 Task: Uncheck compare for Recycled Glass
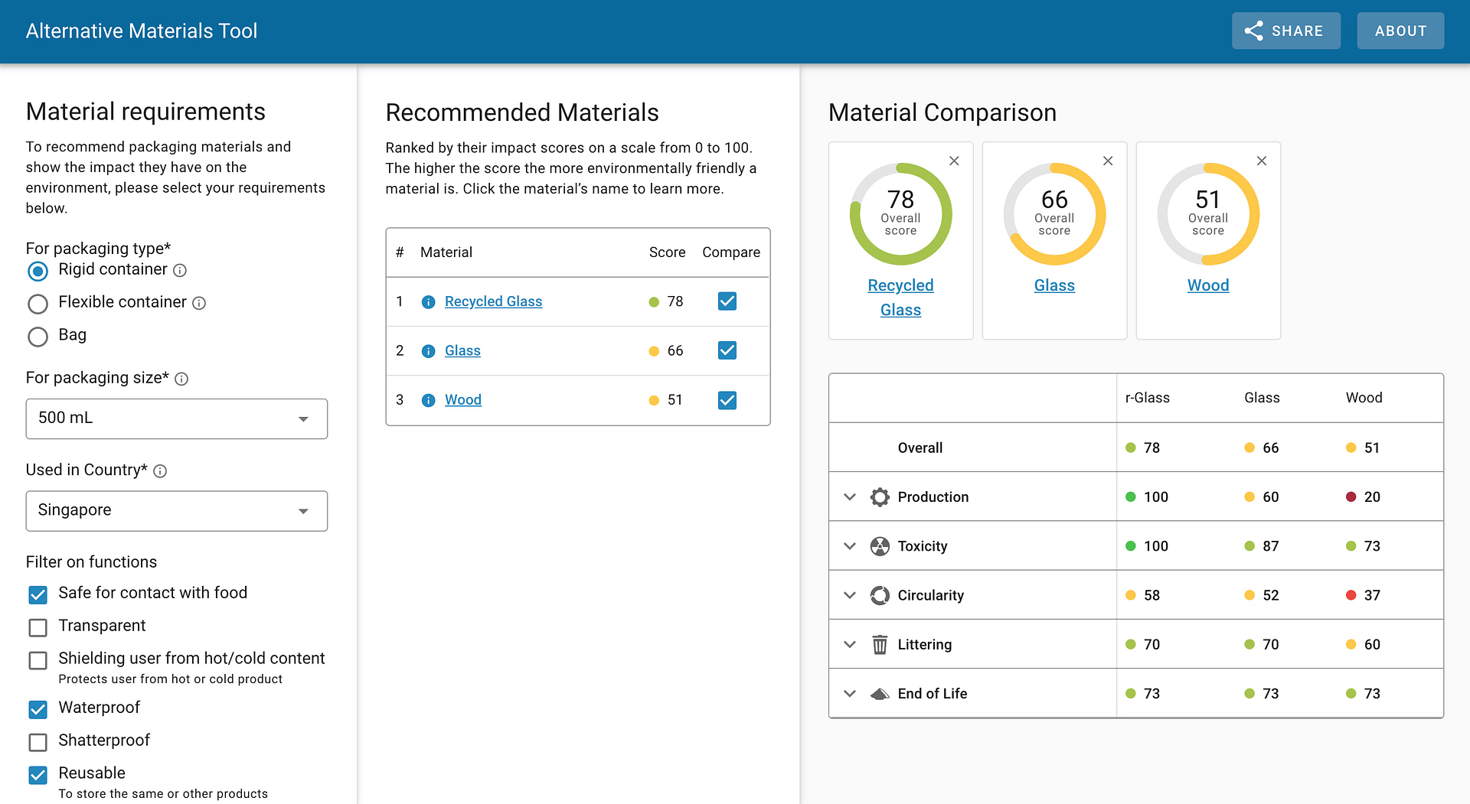click(727, 301)
